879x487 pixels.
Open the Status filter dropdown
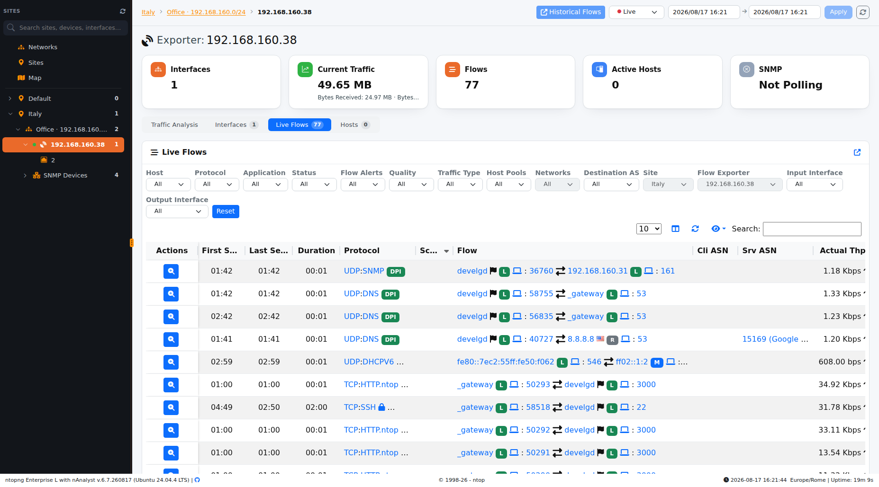point(314,185)
